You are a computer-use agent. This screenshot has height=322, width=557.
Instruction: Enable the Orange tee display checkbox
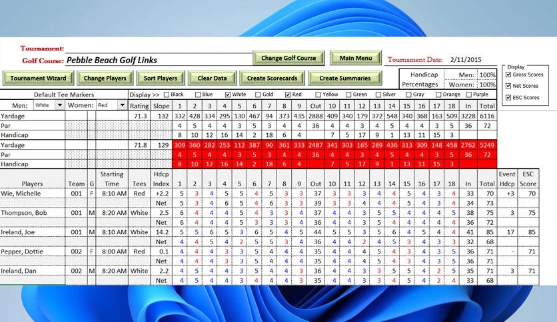click(x=438, y=94)
